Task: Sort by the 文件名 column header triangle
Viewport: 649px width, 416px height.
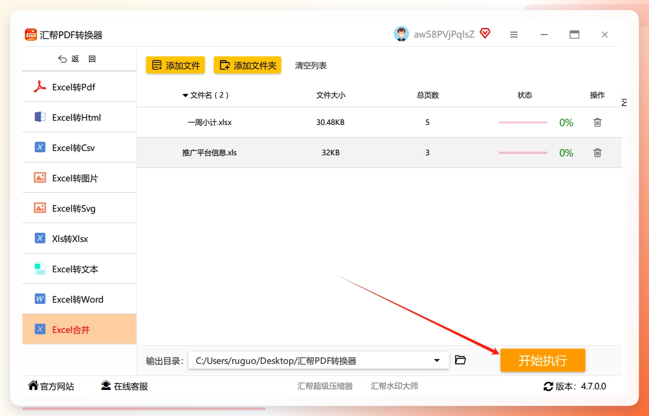Action: click(185, 96)
